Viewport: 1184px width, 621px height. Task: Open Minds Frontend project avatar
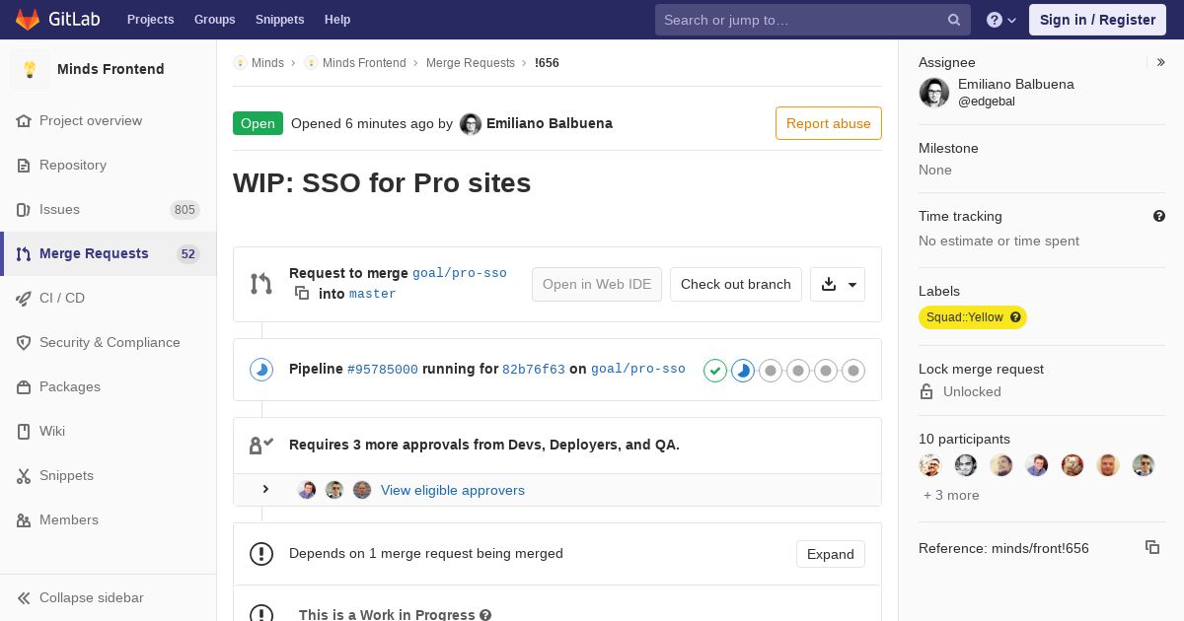[30, 69]
